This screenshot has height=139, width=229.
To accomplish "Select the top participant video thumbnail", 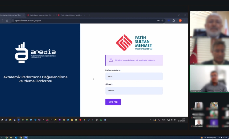I will (x=209, y=25).
